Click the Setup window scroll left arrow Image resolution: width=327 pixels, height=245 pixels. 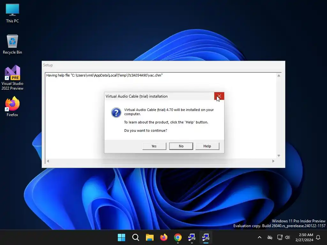click(48, 161)
